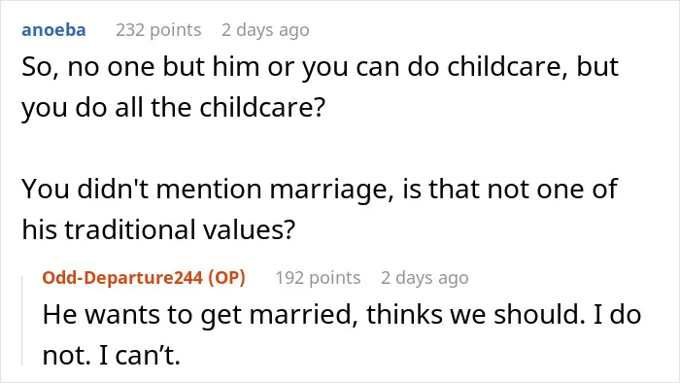The height and width of the screenshot is (383, 680).
Task: Collapse the reply thread using the vertical line
Action: [22, 321]
